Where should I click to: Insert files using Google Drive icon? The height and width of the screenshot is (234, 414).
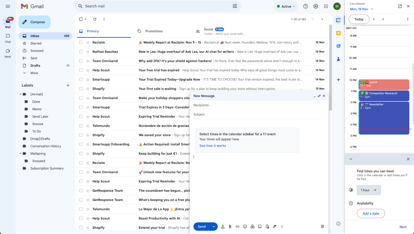(x=252, y=226)
